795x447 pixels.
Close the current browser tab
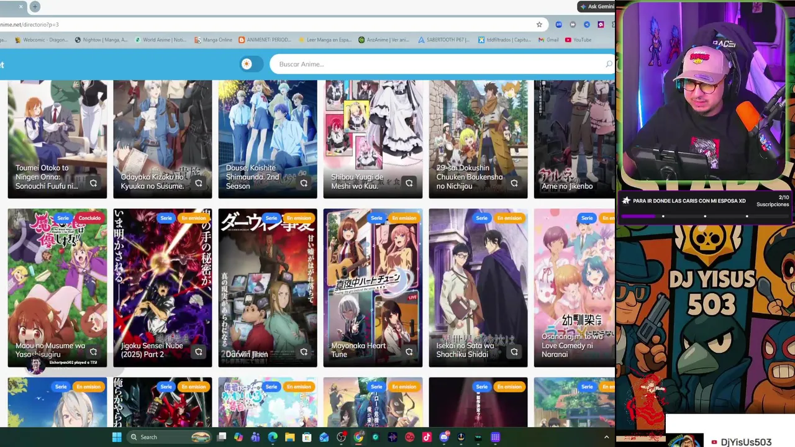(x=20, y=7)
